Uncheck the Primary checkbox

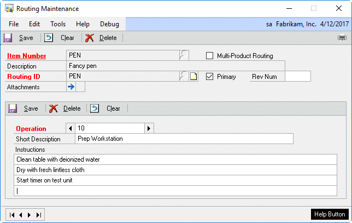click(209, 77)
